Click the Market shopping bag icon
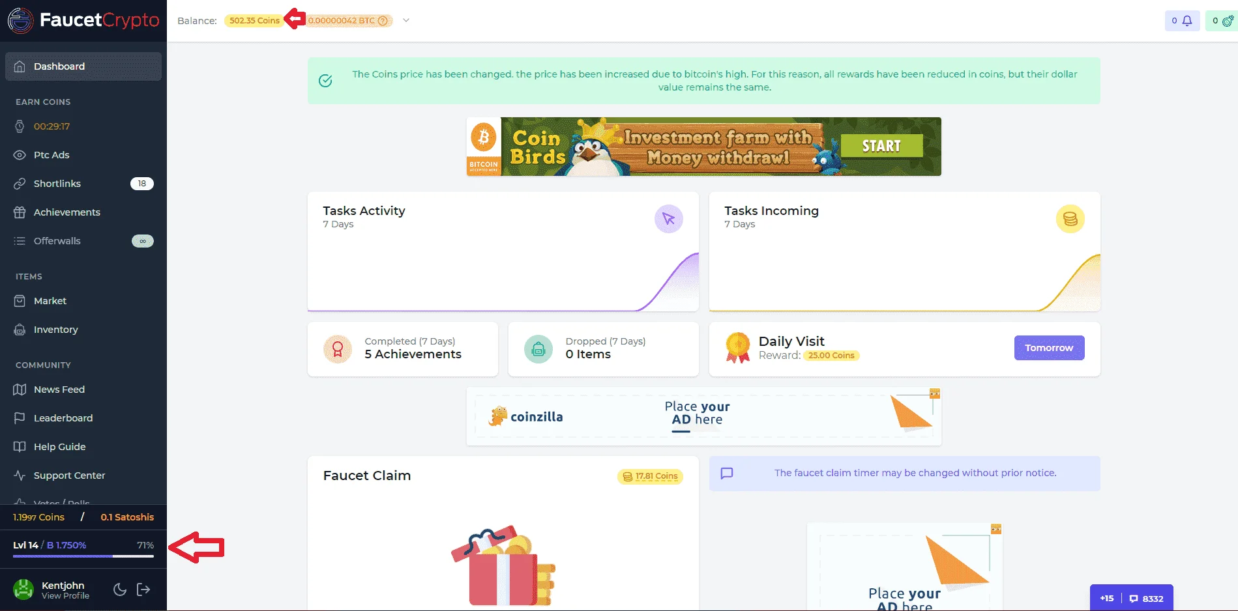 [x=20, y=301]
